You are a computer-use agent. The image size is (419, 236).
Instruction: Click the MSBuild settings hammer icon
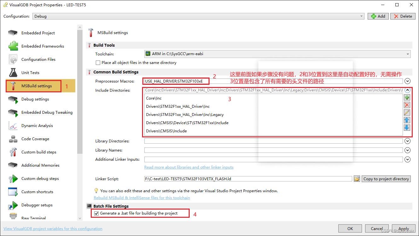coord(13,86)
